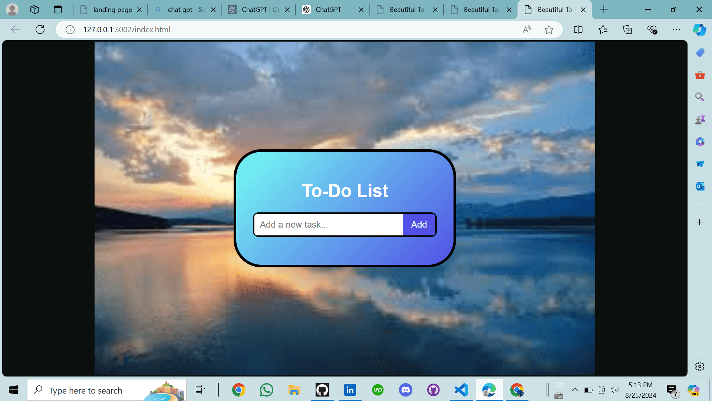Open Discord from the taskbar
Viewport: 712px width, 401px height.
[x=405, y=390]
